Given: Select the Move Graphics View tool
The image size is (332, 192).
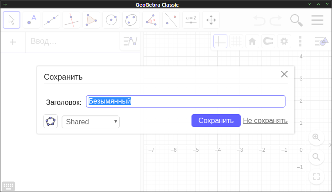Looking at the screenshot, I should pos(211,20).
